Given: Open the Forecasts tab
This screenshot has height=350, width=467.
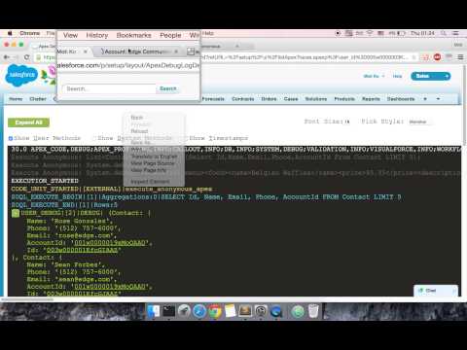Looking at the screenshot, I should pos(213,99).
